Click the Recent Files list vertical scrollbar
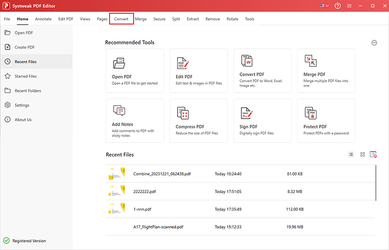389x250 pixels. [376, 183]
